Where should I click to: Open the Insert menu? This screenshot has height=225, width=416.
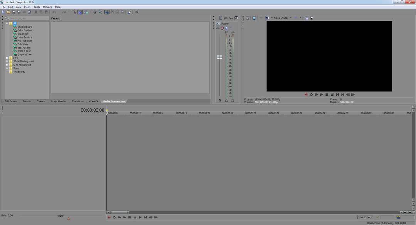point(27,7)
